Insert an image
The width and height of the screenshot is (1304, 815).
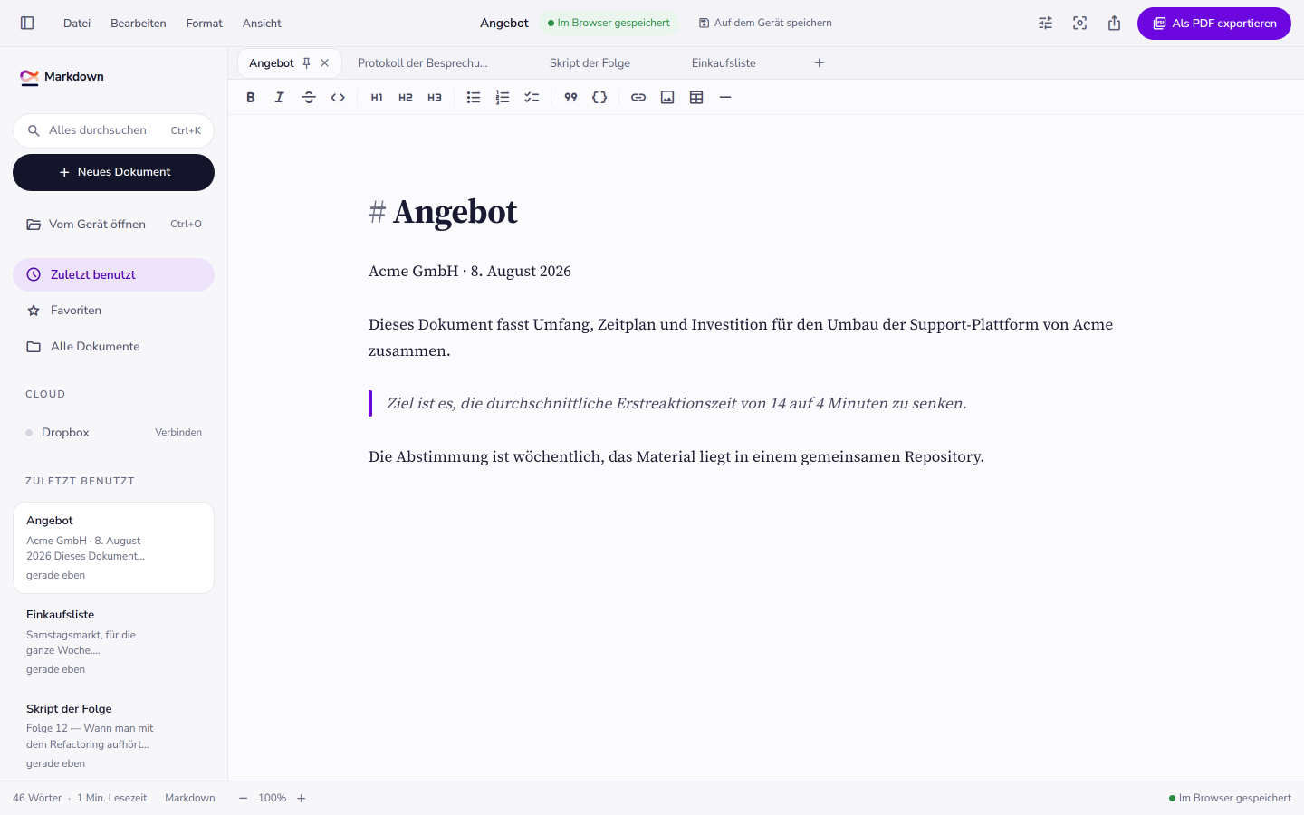click(x=667, y=98)
